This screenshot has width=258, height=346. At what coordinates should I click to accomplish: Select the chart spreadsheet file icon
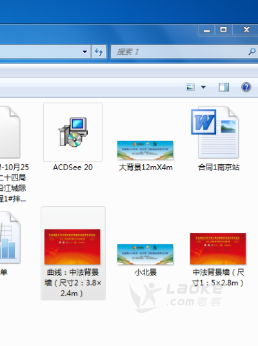[x=9, y=237]
